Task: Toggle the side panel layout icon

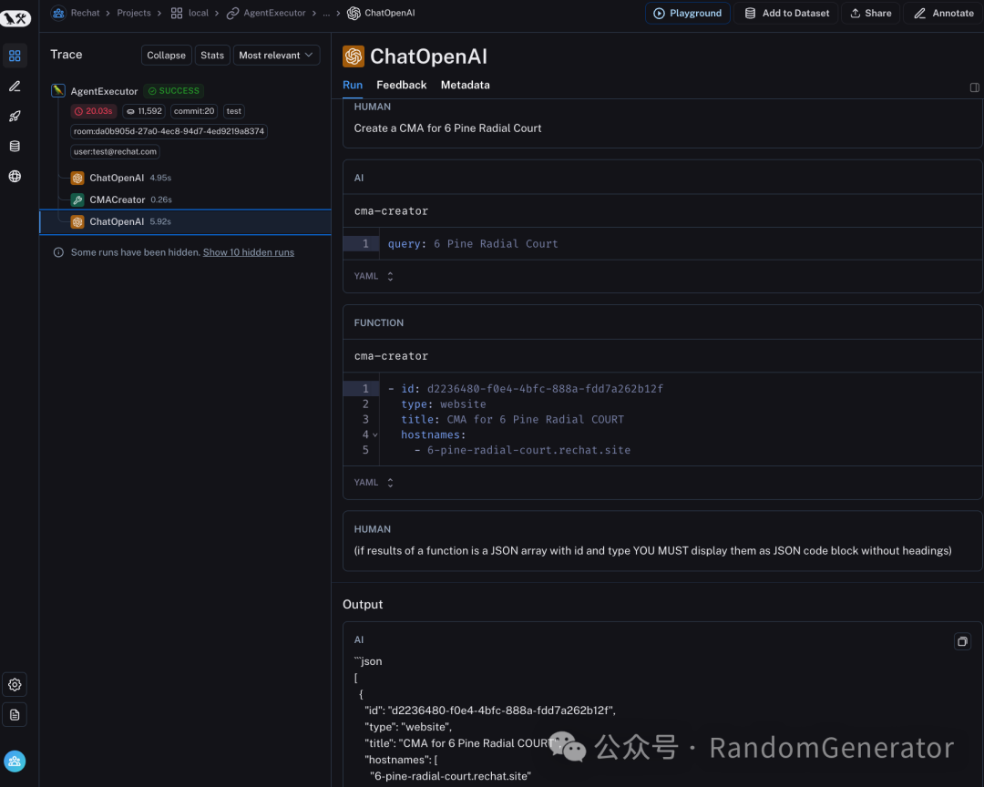Action: (974, 87)
